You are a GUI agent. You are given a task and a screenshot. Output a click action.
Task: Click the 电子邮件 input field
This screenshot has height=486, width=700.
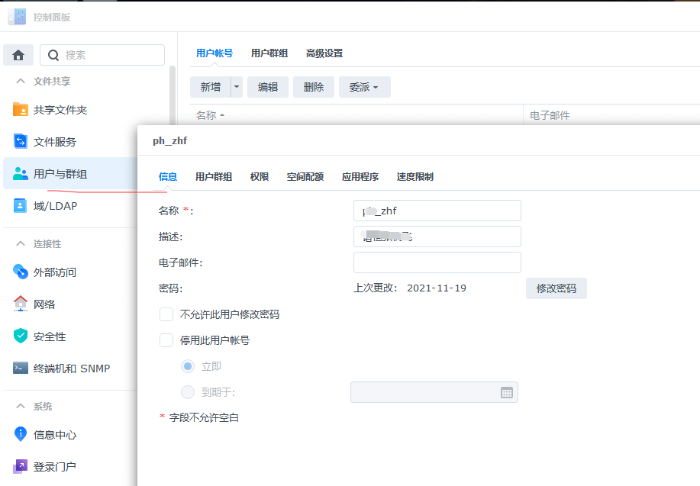tap(437, 262)
